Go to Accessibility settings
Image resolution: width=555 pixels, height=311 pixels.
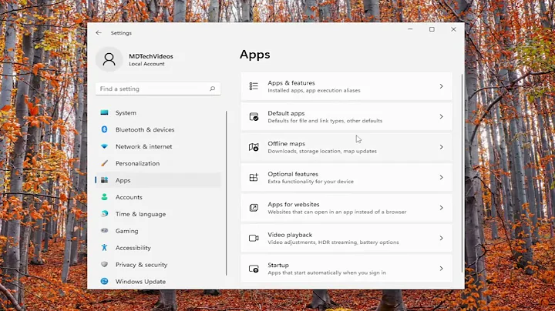[158, 248]
